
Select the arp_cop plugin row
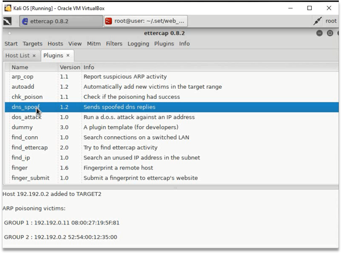click(x=172, y=77)
